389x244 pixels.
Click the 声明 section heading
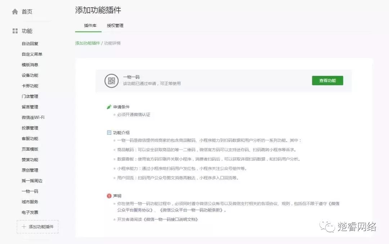pyautogui.click(x=117, y=196)
